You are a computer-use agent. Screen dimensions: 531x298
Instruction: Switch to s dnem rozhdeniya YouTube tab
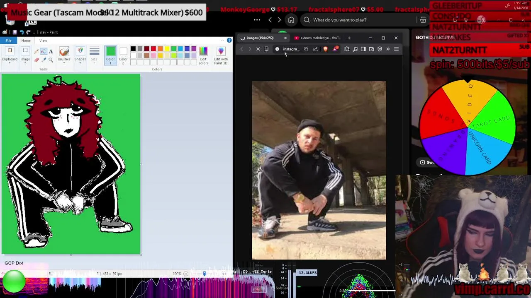[x=317, y=38]
